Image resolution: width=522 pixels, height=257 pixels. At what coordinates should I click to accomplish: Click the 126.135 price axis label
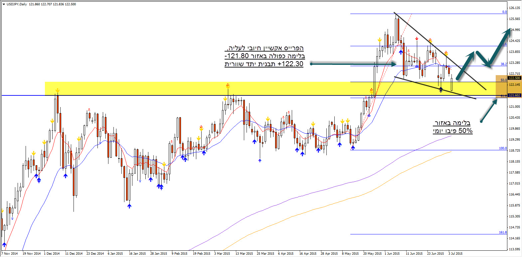[x=514, y=8]
